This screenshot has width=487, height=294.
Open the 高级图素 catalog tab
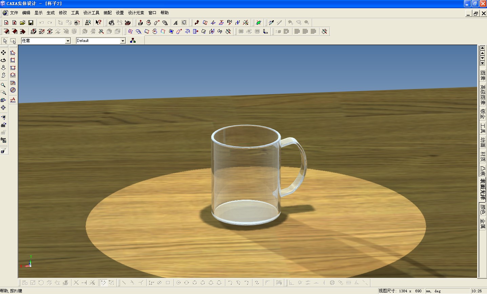tap(483, 95)
